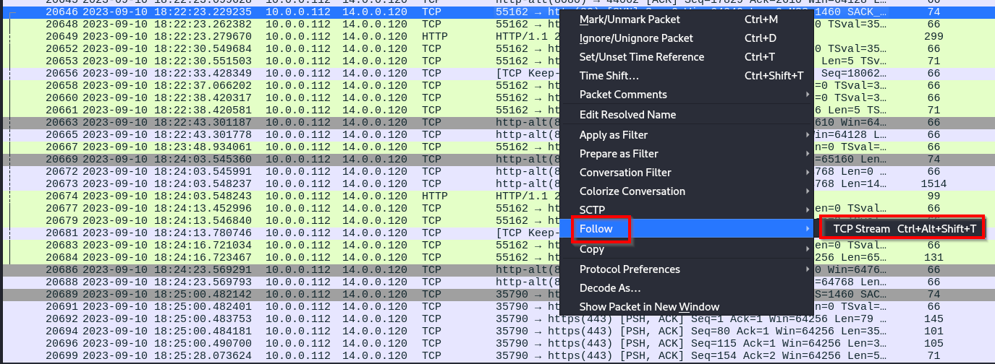This screenshot has height=364, width=995.
Task: Expand Protocol Preferences submenu arrow
Action: tap(807, 269)
